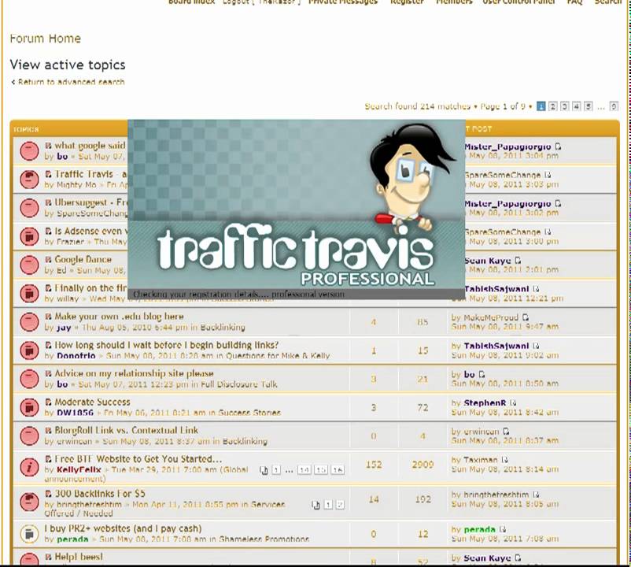
Task: Open latest post icon by Sean Kaye in Google Dance row
Action: click(518, 261)
